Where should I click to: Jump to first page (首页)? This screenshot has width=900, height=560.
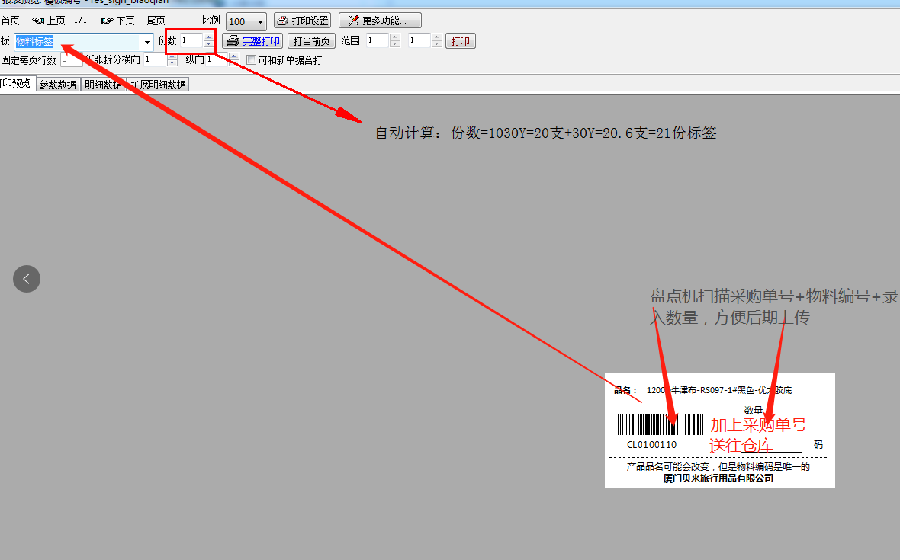10,21
